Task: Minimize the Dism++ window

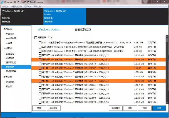Action: pyautogui.click(x=154, y=2)
